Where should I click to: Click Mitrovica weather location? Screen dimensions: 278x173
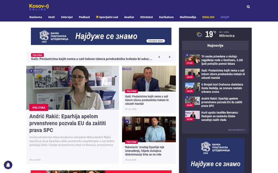[227, 36]
